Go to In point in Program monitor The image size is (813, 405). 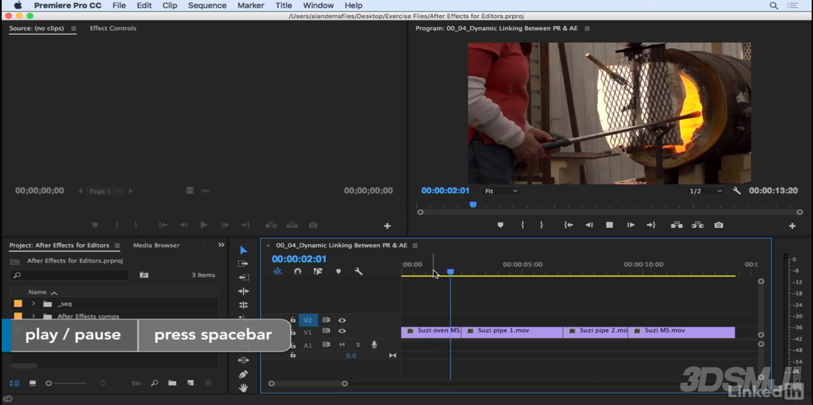pos(569,225)
